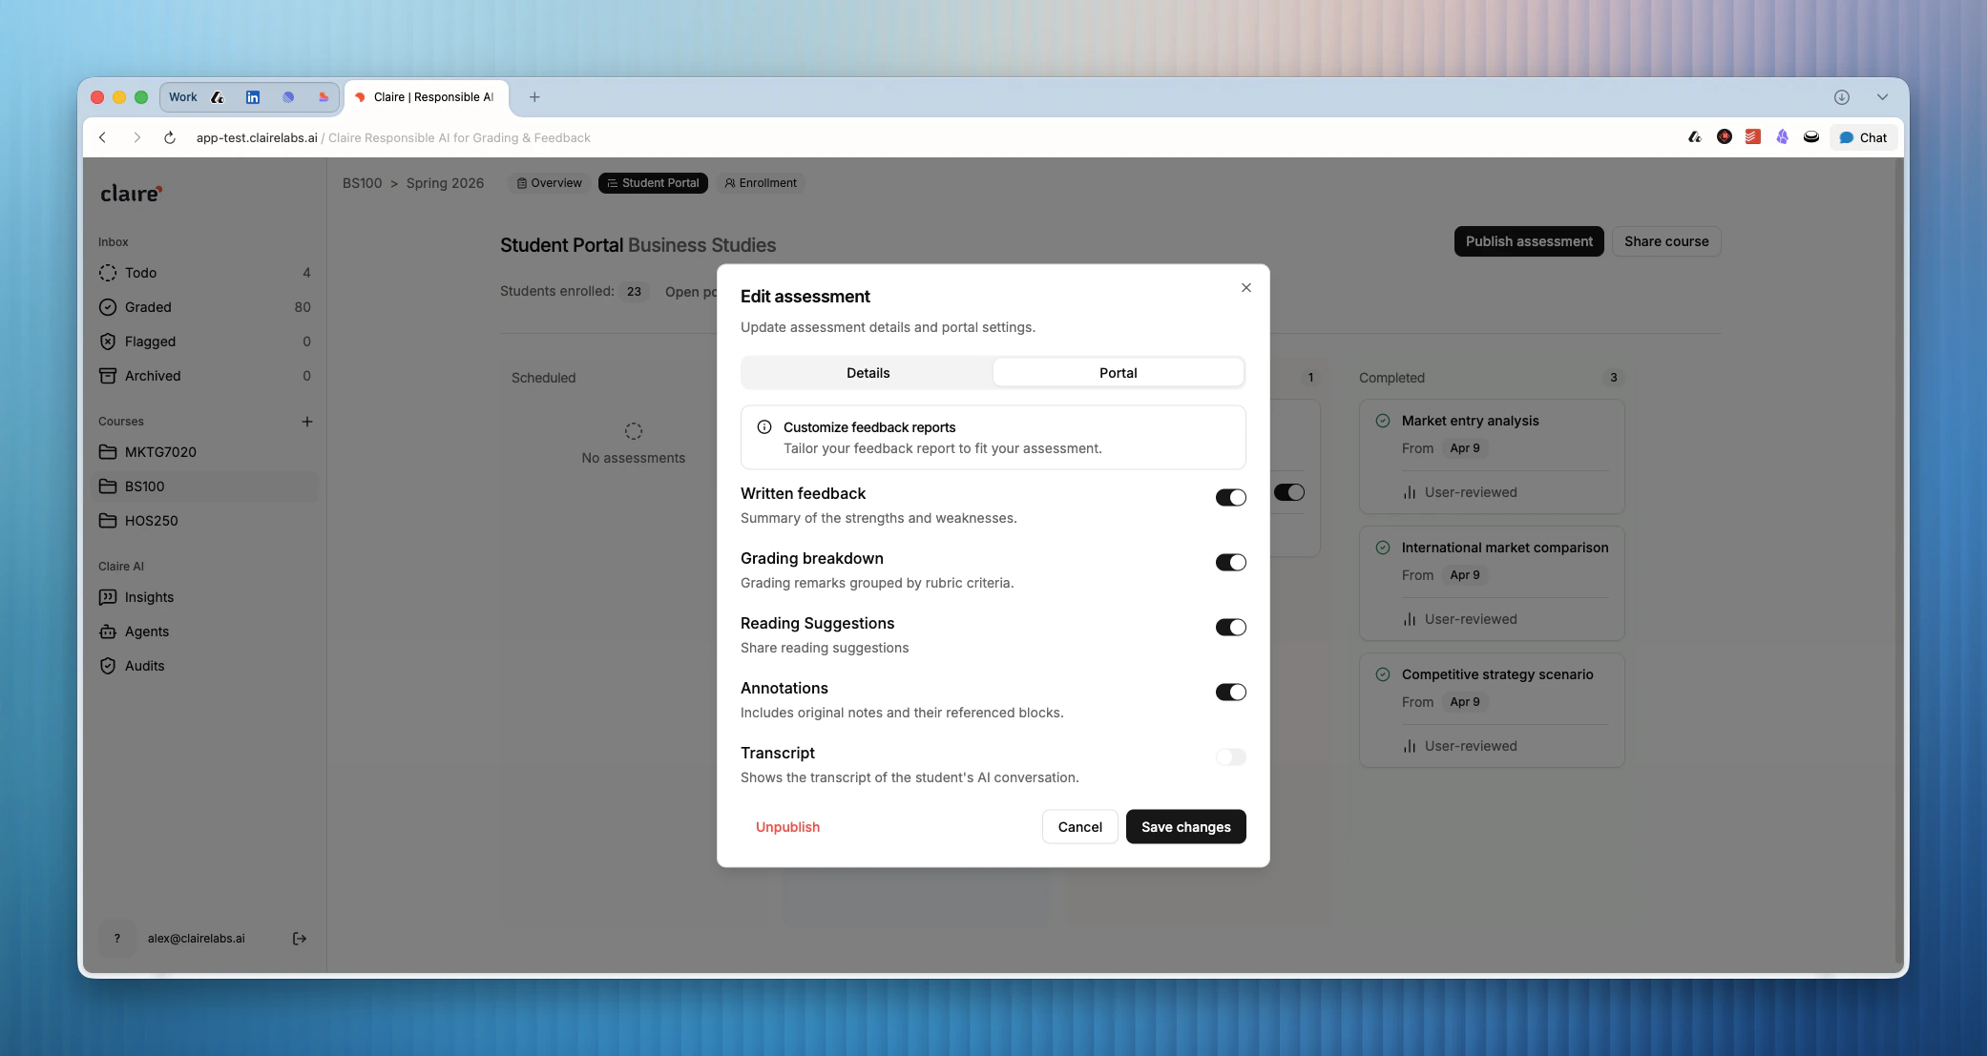Image resolution: width=1987 pixels, height=1056 pixels.
Task: Reload the page with the refresh icon
Action: (x=170, y=137)
